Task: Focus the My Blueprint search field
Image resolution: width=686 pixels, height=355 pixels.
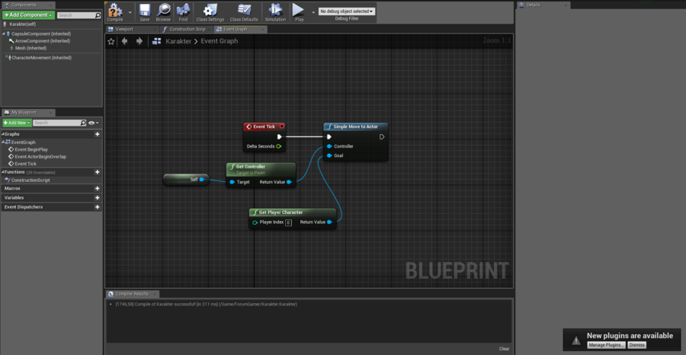Action: coord(56,123)
